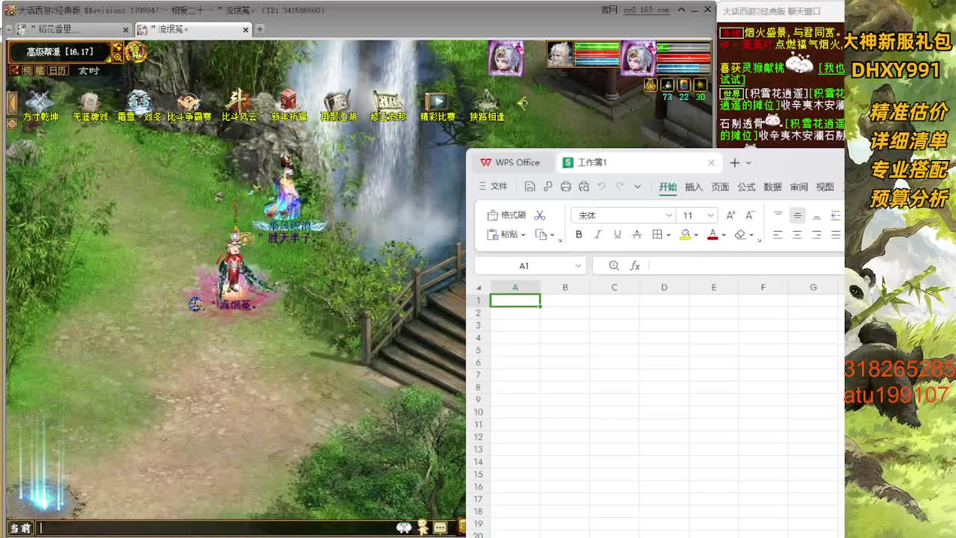956x538 pixels.
Task: Click the 日历 calendar button
Action: coord(58,70)
